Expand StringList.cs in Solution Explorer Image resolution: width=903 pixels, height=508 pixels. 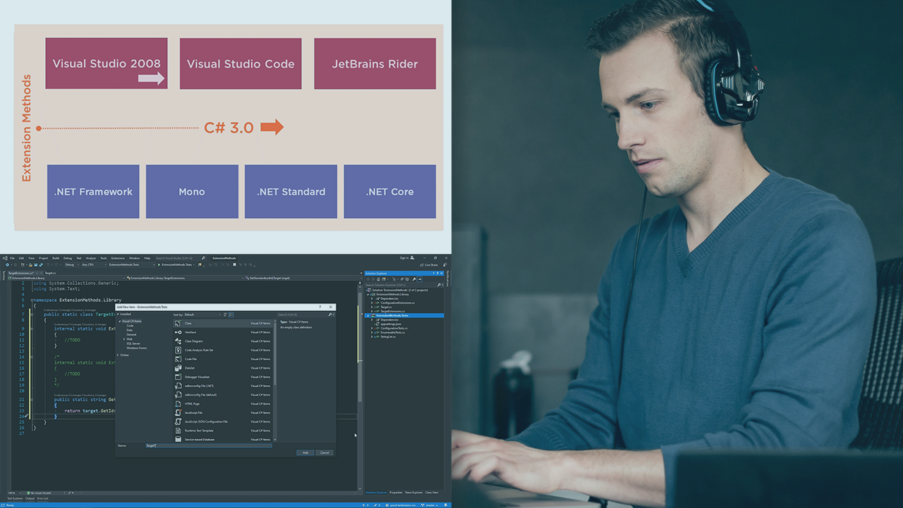[372, 337]
